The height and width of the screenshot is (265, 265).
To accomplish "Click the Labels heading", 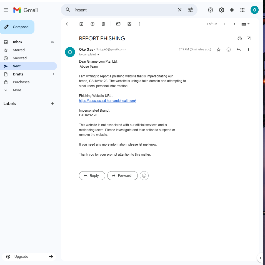I will [x=10, y=104].
